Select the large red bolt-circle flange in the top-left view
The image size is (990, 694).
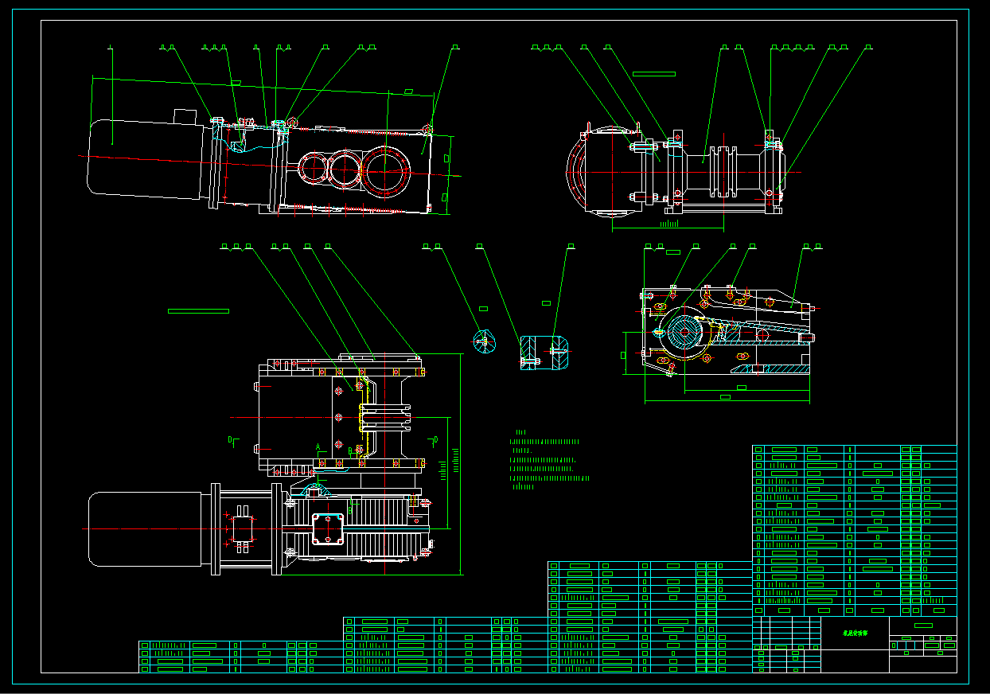[387, 172]
